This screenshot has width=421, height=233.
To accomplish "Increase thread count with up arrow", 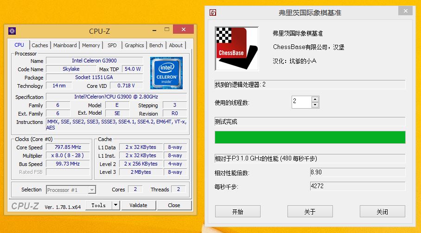I will [x=315, y=99].
